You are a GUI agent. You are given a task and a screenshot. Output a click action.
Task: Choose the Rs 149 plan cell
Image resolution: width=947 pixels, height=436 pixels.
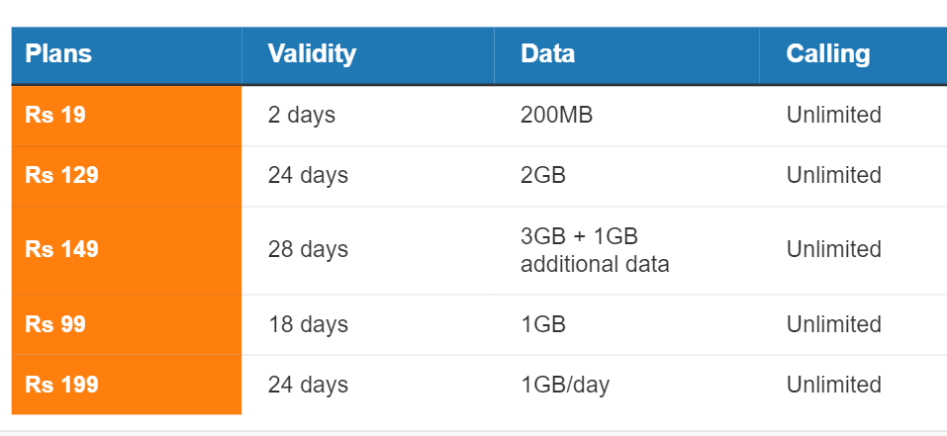[61, 250]
